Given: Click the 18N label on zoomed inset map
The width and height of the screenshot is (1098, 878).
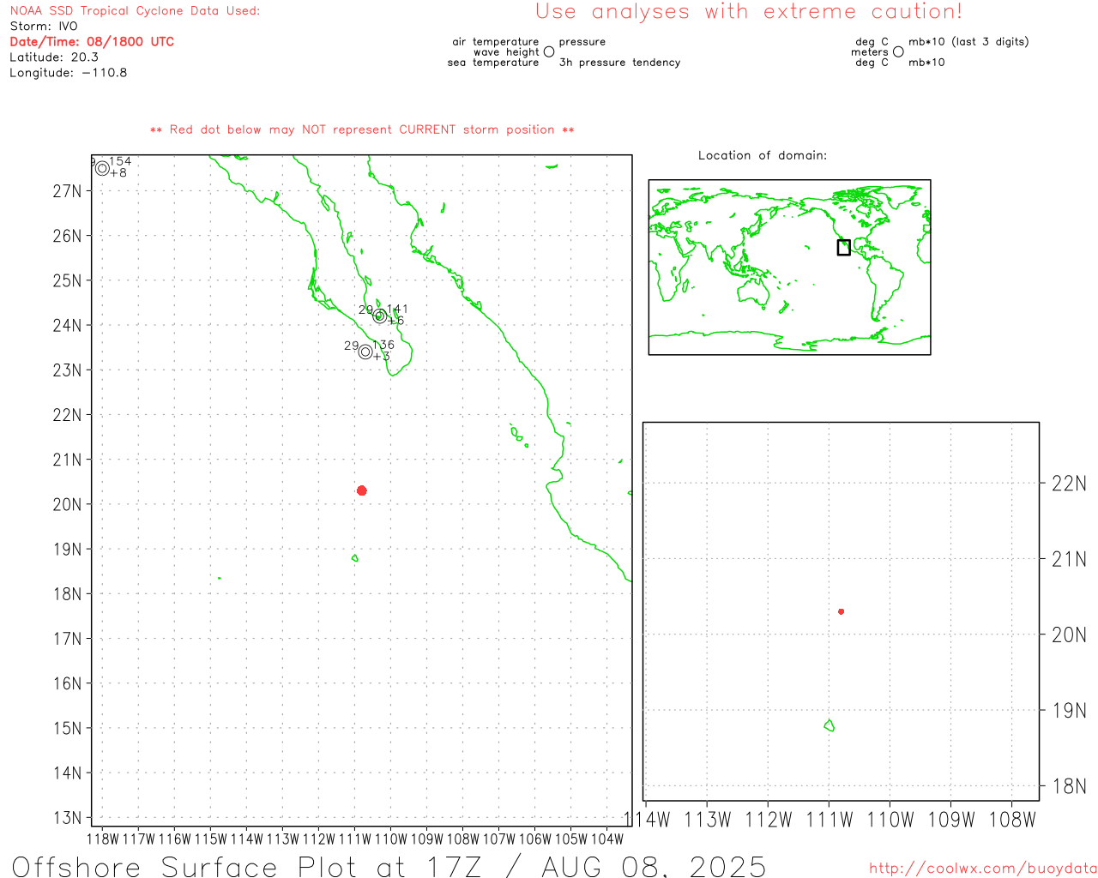Looking at the screenshot, I should [x=1069, y=786].
